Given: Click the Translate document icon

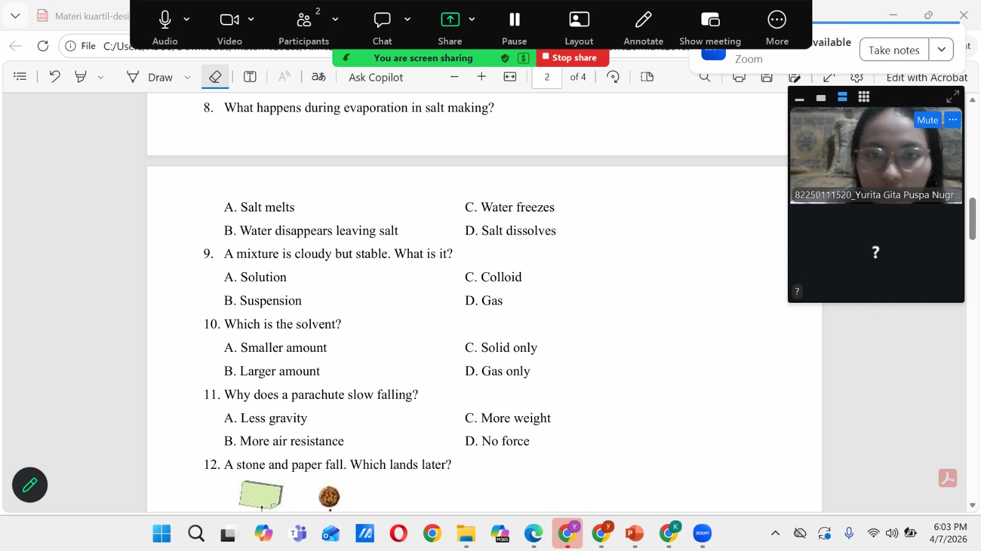Looking at the screenshot, I should [x=318, y=77].
